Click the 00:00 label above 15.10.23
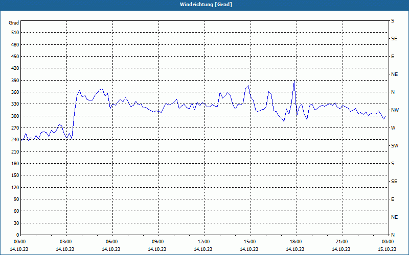The height and width of the screenshot is (255, 409). coord(388,242)
